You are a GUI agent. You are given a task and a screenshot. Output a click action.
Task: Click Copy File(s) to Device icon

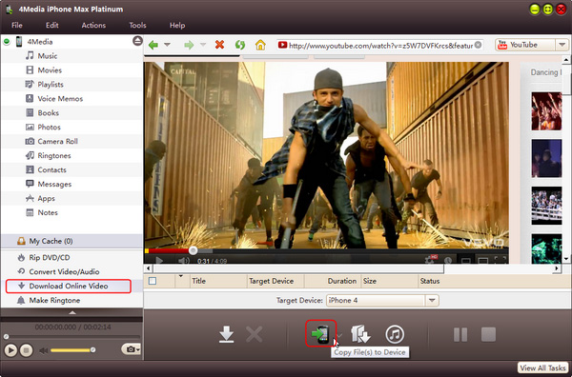[x=320, y=333]
